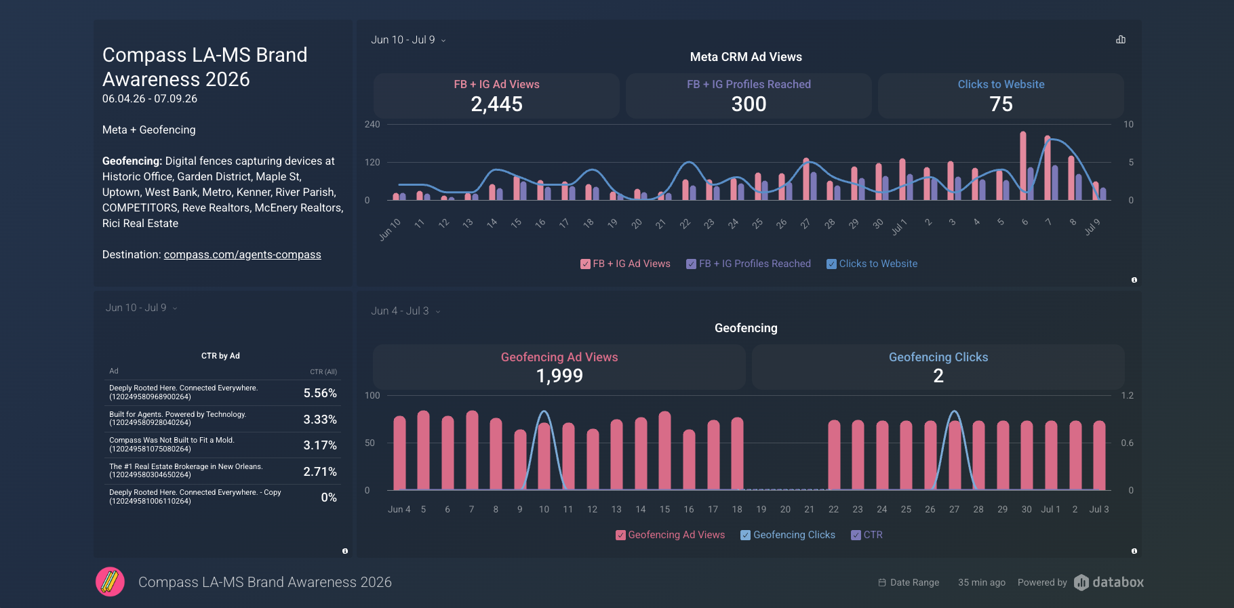Open Jun 4 - Jul 3 date dropdown

tap(405, 311)
